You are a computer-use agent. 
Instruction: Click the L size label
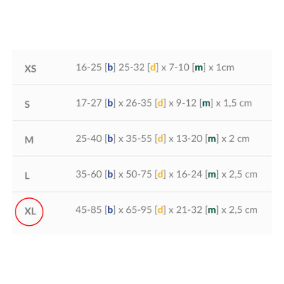click(x=27, y=175)
